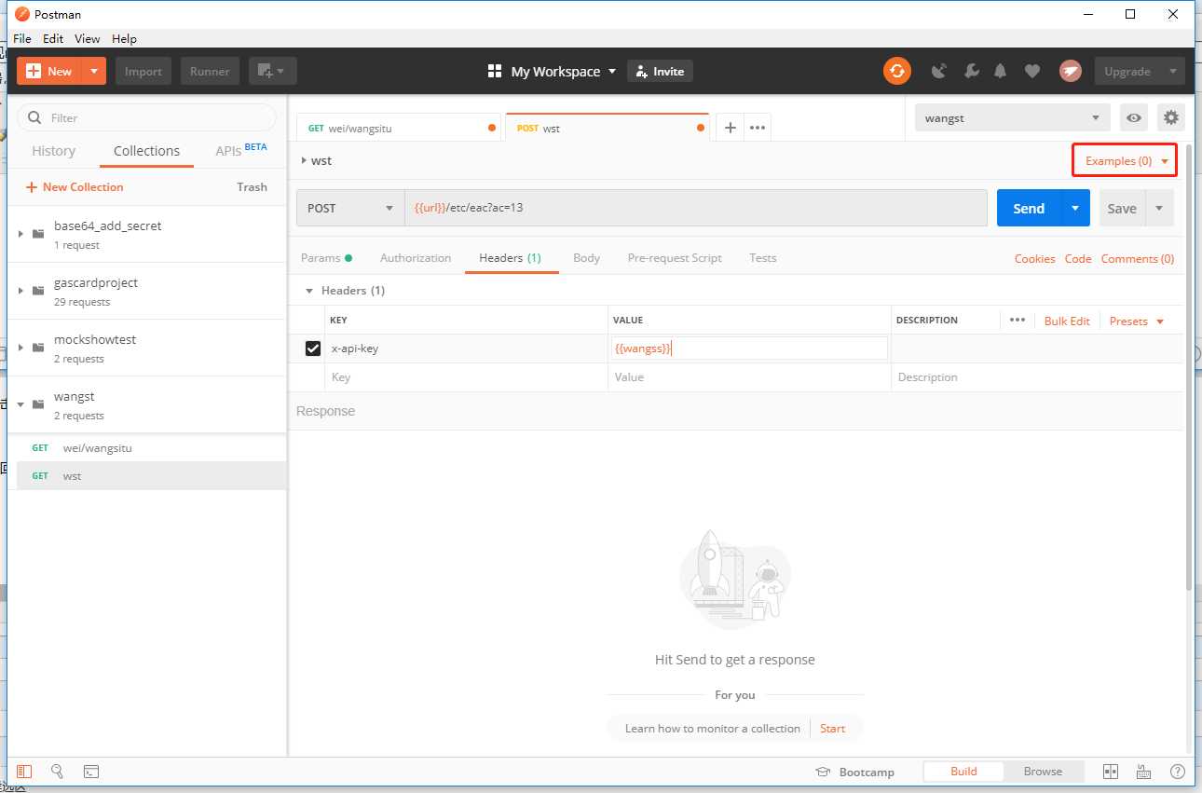Click the sync status icon
The width and height of the screenshot is (1202, 793).
[896, 71]
